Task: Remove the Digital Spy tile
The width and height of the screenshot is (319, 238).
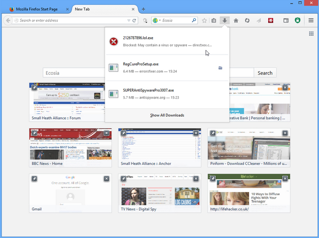Action: coord(196,178)
